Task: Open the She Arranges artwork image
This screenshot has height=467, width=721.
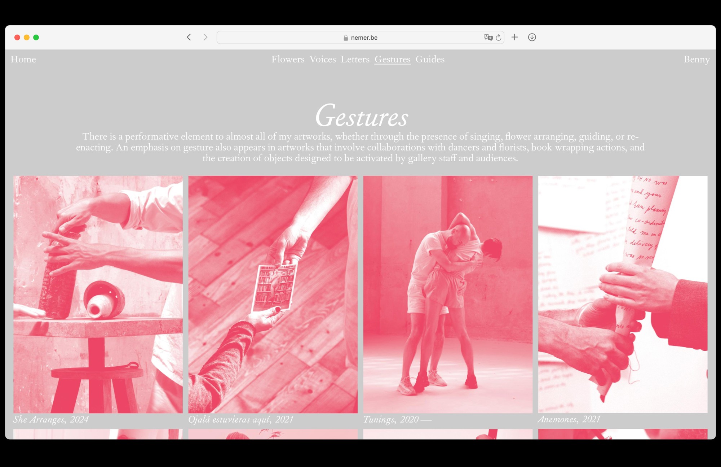Action: pos(98,294)
